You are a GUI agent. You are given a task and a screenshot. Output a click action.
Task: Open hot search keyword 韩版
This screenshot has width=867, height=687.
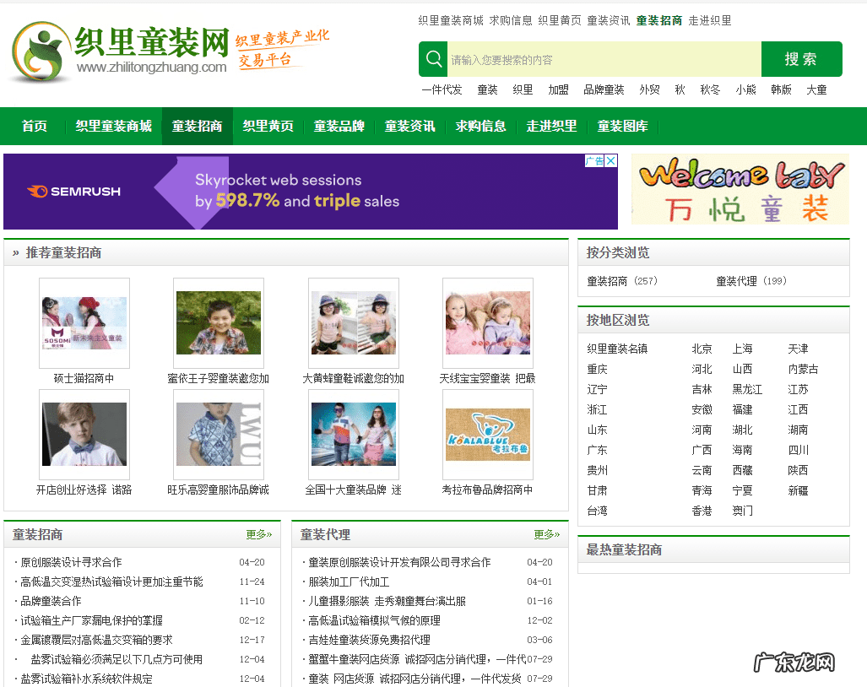[779, 89]
